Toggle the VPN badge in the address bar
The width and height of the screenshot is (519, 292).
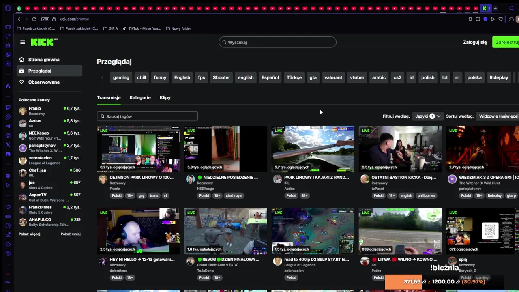pyautogui.click(x=45, y=19)
